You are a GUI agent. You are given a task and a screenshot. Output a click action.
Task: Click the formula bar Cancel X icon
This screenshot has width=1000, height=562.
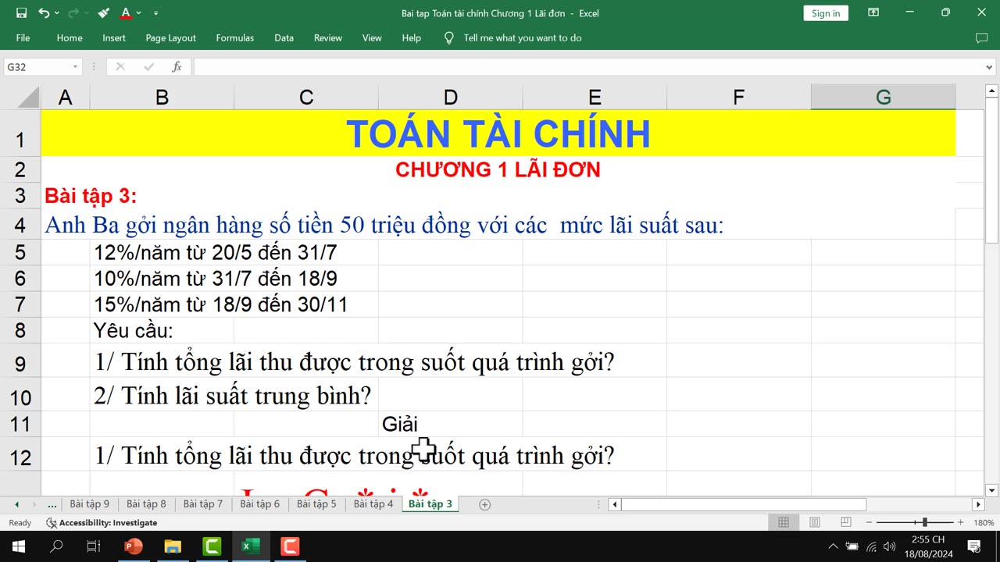120,67
